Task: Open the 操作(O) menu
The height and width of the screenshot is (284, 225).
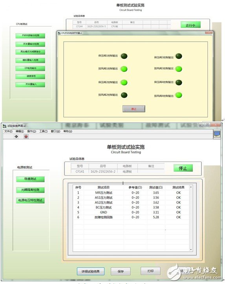Action: (31, 131)
